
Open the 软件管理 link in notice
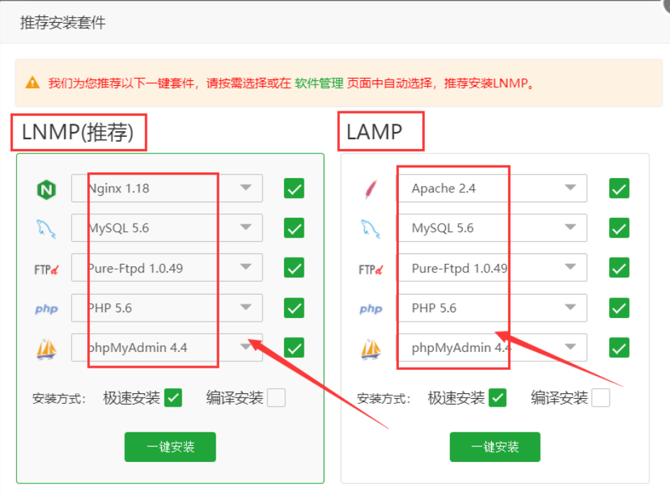point(319,83)
